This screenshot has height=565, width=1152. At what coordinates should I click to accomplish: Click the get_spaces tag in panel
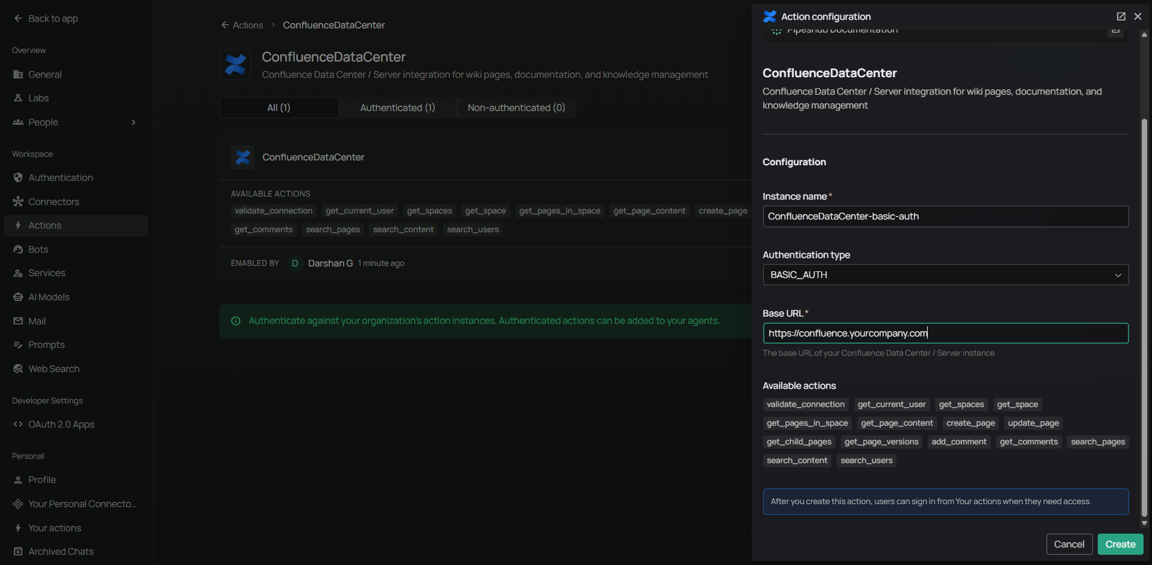pos(962,405)
